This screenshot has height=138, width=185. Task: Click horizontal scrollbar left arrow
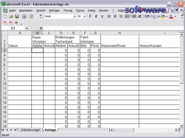coord(112,130)
